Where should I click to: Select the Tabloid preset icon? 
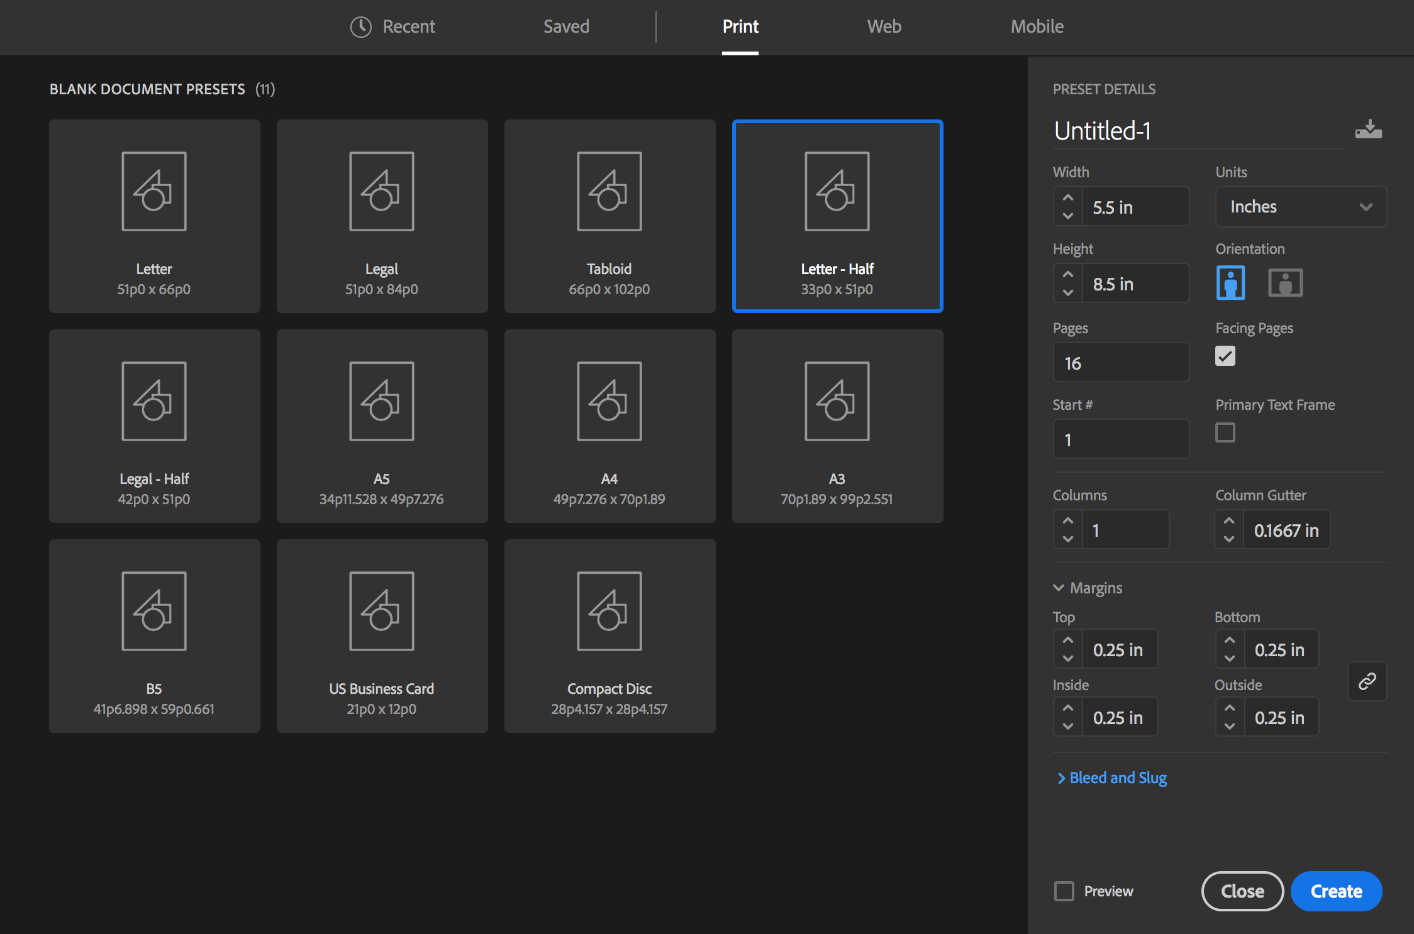pyautogui.click(x=609, y=191)
